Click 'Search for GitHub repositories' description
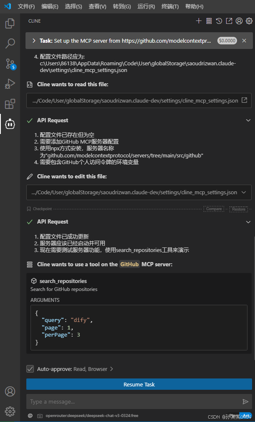The image size is (255, 422). (64, 289)
